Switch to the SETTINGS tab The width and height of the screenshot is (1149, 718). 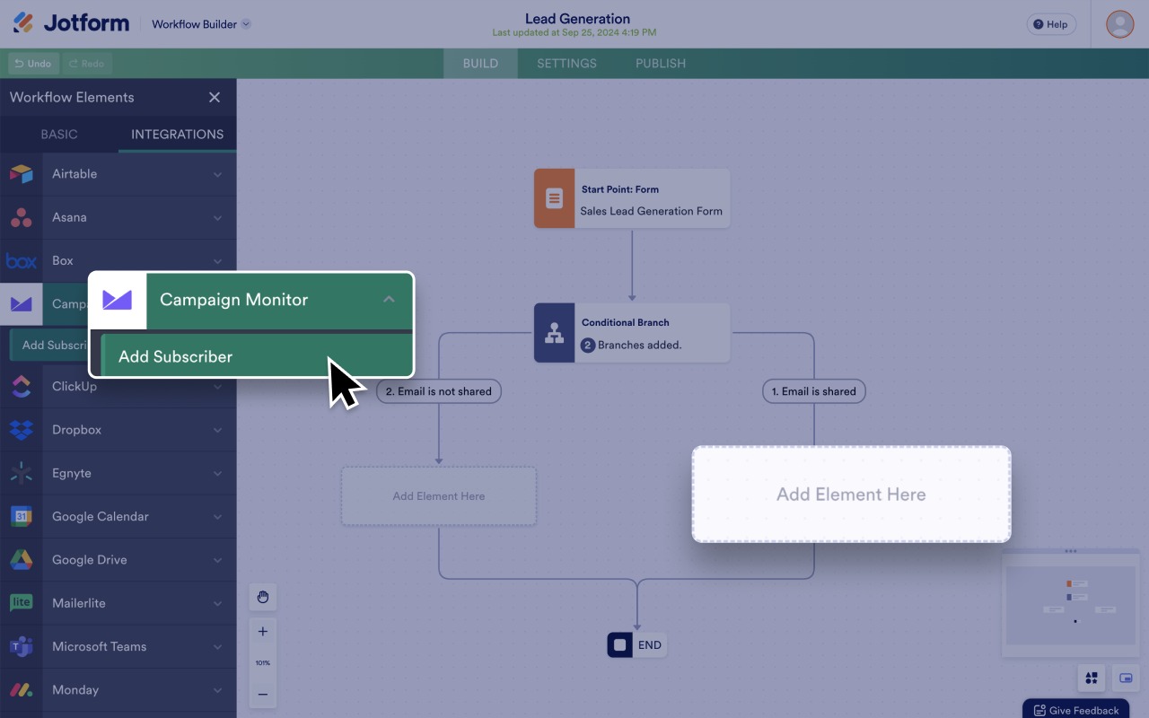566,64
